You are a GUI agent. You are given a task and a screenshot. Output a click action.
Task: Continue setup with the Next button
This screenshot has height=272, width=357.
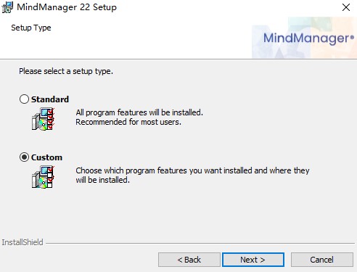coord(253,260)
